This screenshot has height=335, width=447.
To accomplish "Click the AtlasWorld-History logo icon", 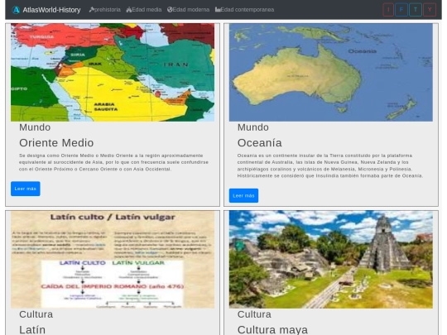I will coord(16,10).
